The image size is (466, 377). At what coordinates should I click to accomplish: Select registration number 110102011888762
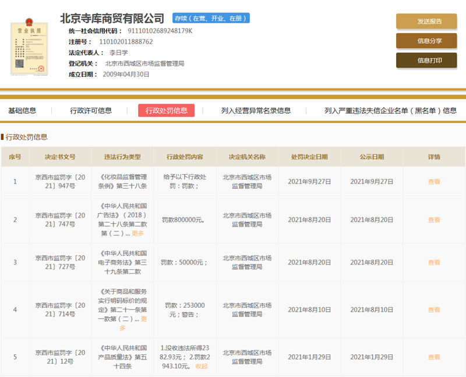[x=126, y=41]
